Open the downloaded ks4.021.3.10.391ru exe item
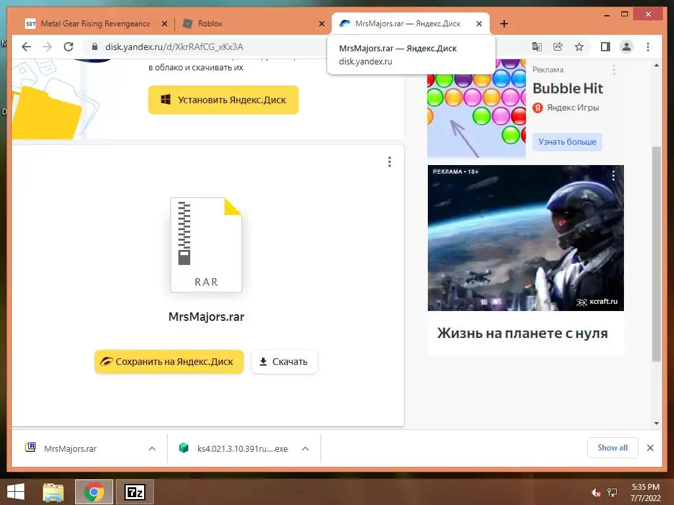The height and width of the screenshot is (505, 674). coord(242,448)
